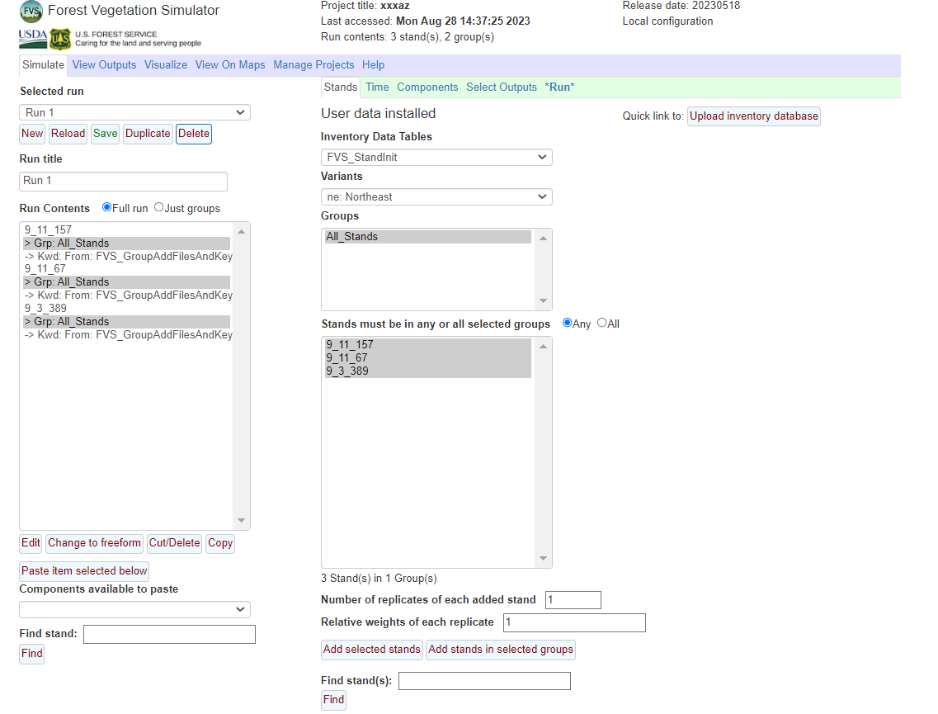Select 9_11_67 in the Run Contents list
The width and height of the screenshot is (938, 714).
[x=127, y=269]
